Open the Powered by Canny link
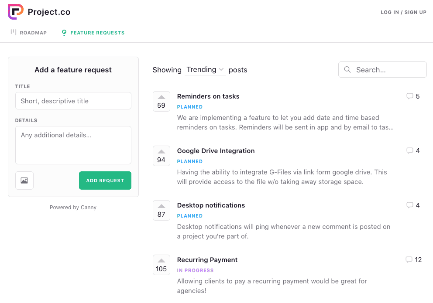This screenshot has width=433, height=303. tap(73, 208)
